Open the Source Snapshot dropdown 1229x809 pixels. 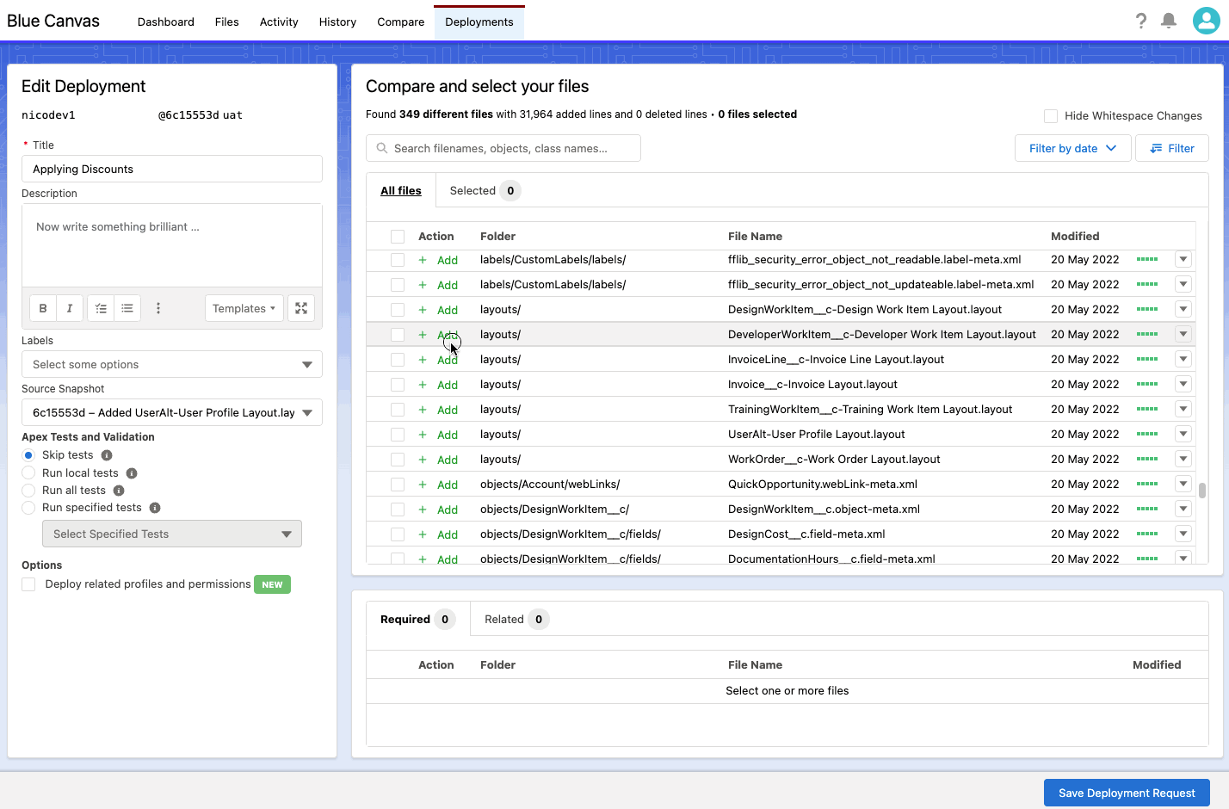[171, 412]
